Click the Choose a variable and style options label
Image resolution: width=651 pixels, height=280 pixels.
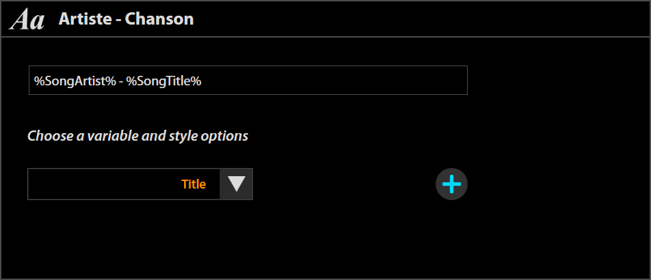[x=137, y=136]
